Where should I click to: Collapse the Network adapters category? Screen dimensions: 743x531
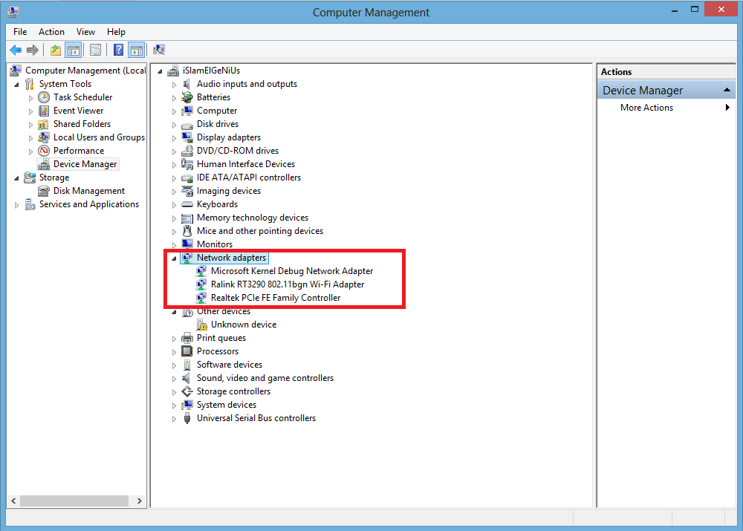(174, 258)
